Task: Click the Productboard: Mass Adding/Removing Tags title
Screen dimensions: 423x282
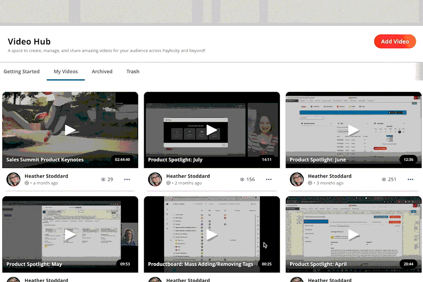Action: click(201, 264)
